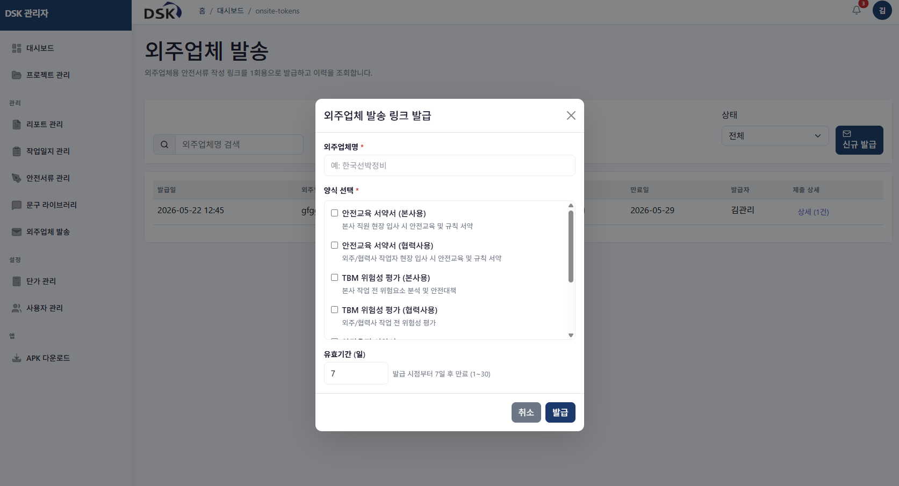The height and width of the screenshot is (486, 899).
Task: Click onsite-tokens breadcrumb text
Action: tap(277, 11)
